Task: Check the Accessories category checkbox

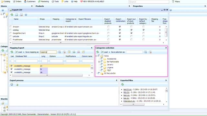Action: coord(102,59)
